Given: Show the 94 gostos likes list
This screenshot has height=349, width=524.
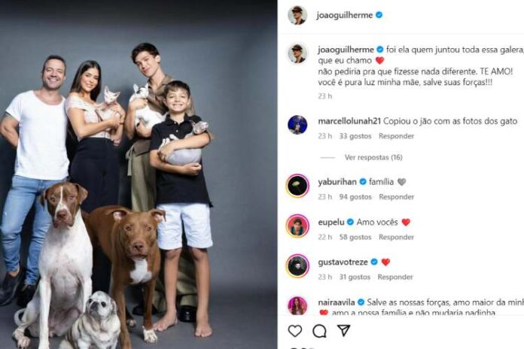Looking at the screenshot, I should point(355,197).
